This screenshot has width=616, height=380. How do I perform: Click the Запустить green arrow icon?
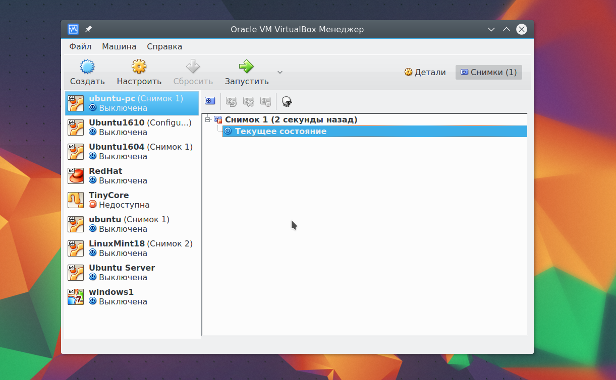tap(246, 66)
